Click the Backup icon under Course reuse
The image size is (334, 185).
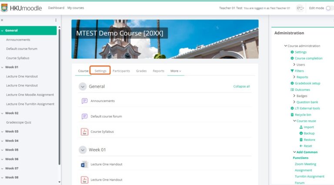(x=301, y=133)
